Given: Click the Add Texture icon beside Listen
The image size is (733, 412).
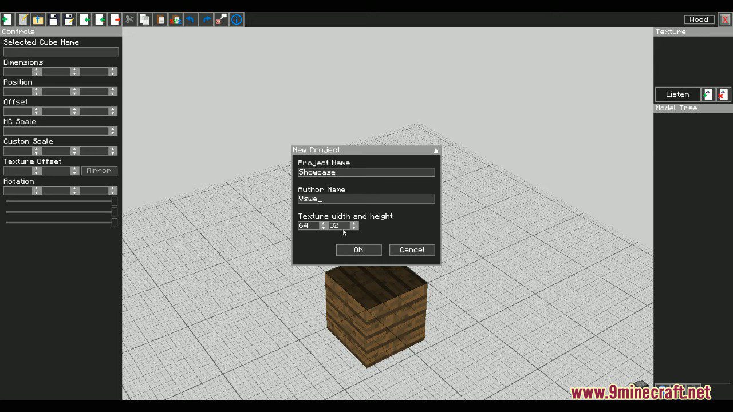Looking at the screenshot, I should 708,94.
